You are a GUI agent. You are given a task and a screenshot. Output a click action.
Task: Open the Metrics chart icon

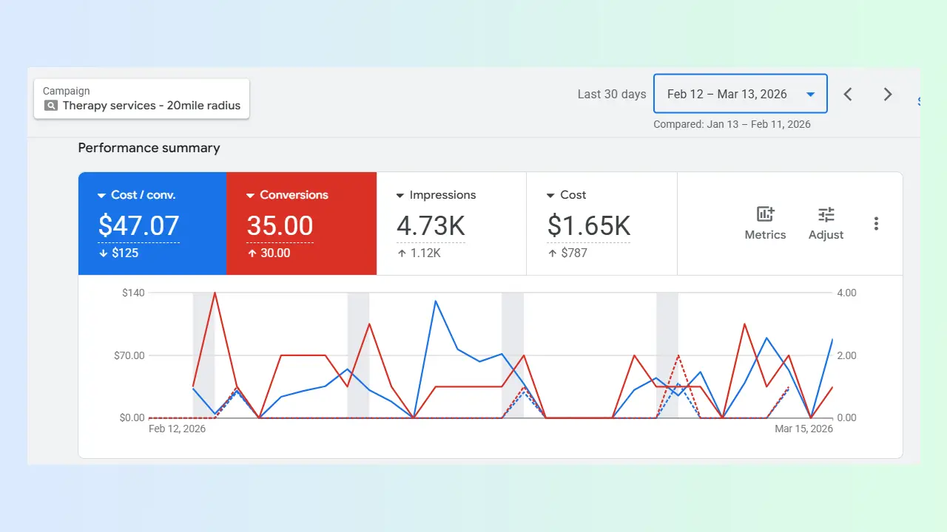(765, 215)
